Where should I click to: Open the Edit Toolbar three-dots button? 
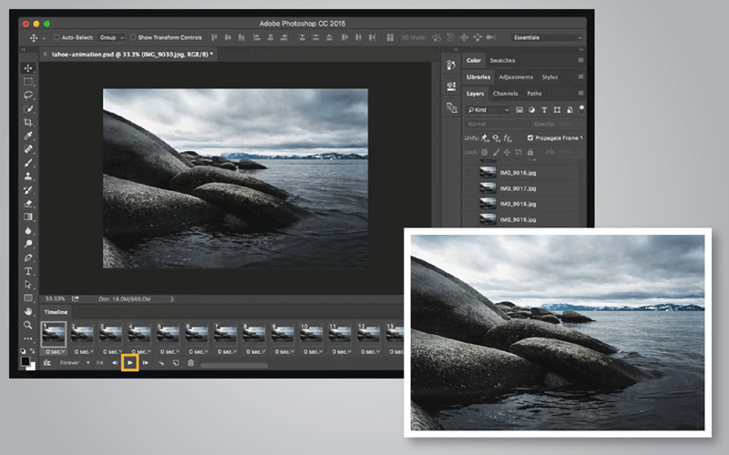click(28, 339)
